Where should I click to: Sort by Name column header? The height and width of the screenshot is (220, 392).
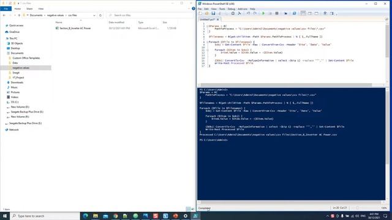tap(59, 23)
